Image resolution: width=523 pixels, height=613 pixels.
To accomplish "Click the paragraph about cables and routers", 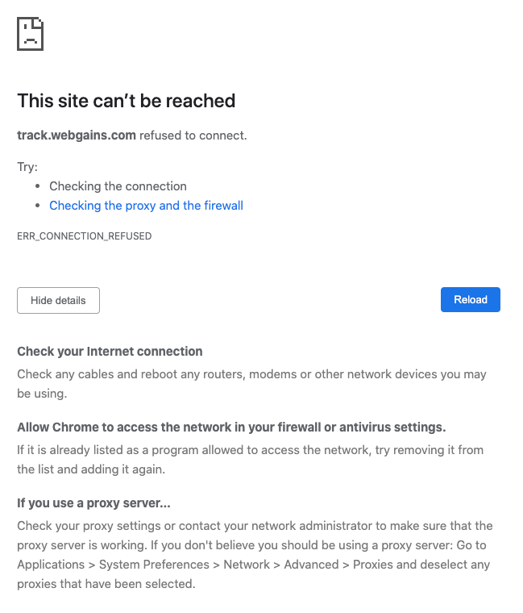I will (251, 383).
